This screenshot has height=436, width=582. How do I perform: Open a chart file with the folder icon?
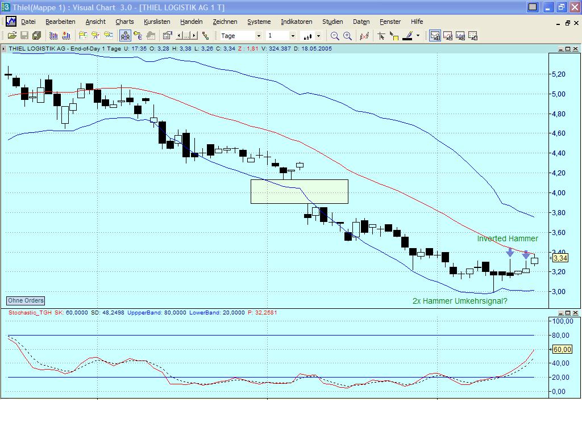(x=12, y=35)
